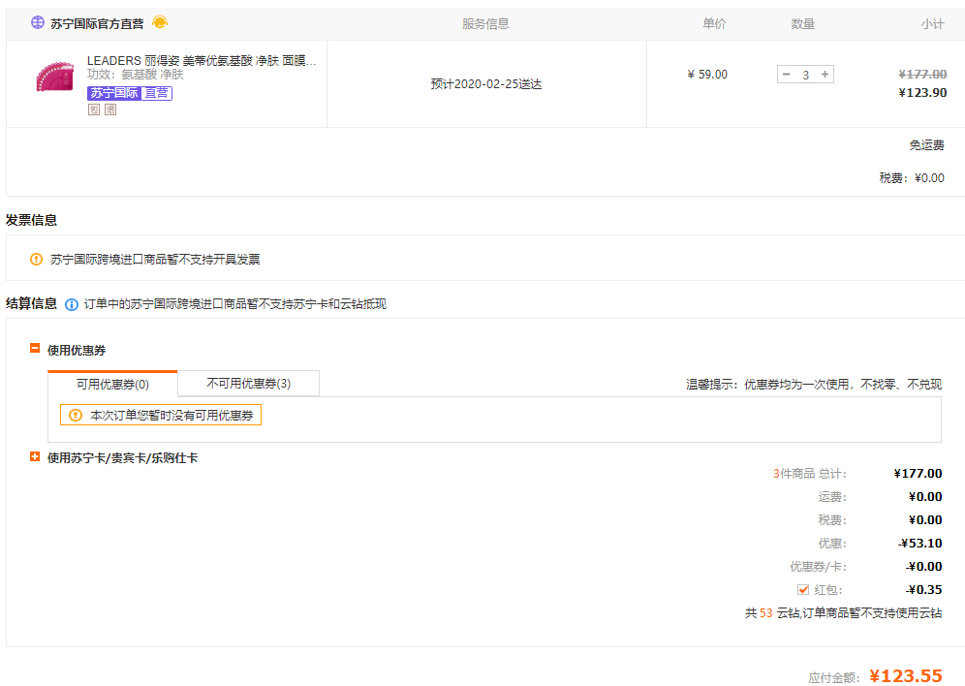Click the 优惠 amount -¥53.10
This screenshot has height=686, width=965.
point(920,544)
